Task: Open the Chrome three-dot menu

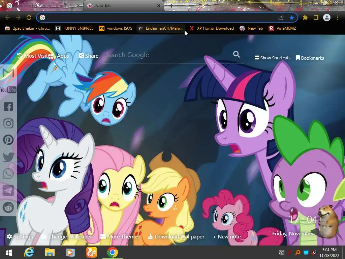Action: pos(338,18)
